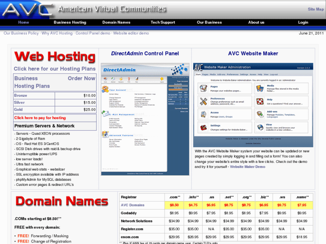Image resolution: width=326 pixels, height=244 pixels.
Task: Go to the Home menu item
Action: tap(23, 22)
